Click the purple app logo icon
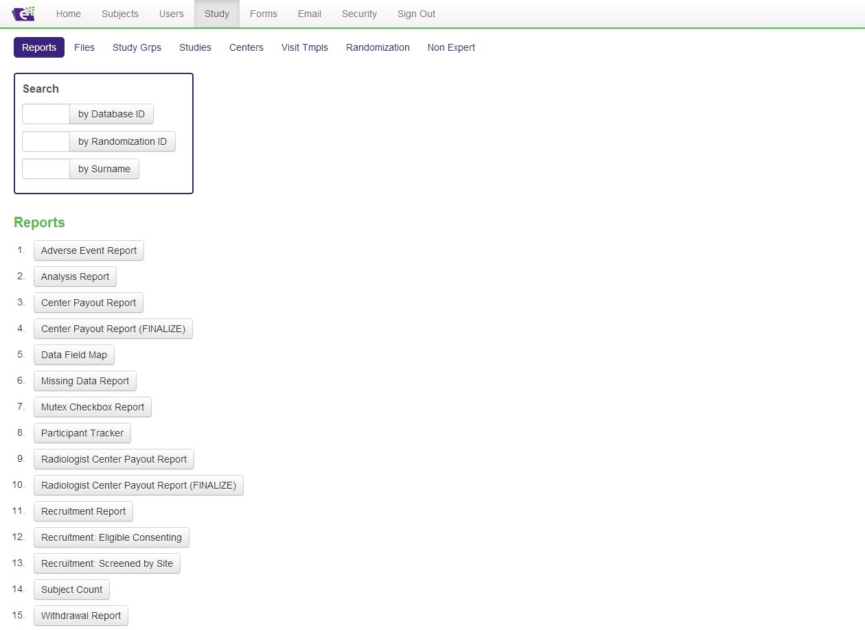Image resolution: width=865 pixels, height=630 pixels. [x=23, y=14]
